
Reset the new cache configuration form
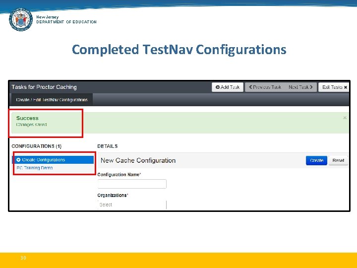(x=338, y=160)
